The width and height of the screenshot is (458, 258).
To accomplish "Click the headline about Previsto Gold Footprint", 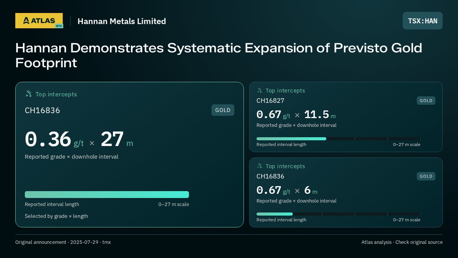I will tap(219, 55).
